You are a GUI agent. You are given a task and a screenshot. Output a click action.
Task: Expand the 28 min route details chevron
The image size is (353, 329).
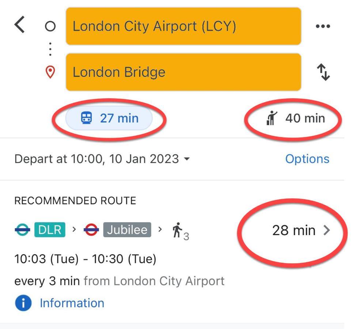point(327,230)
